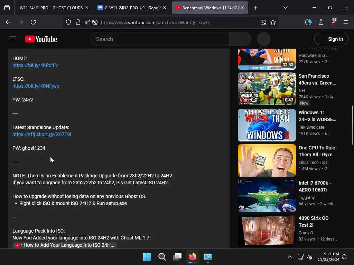The image size is (354, 265).
Task: Click the Firefox icon on the taskbar
Action: [x=193, y=257]
